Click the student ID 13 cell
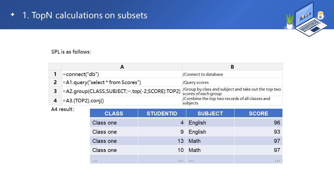The height and width of the screenshot is (188, 334). tap(162, 141)
